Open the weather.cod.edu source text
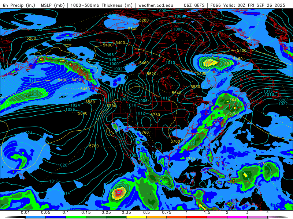This screenshot has height=219, width=293. [x=156, y=5]
